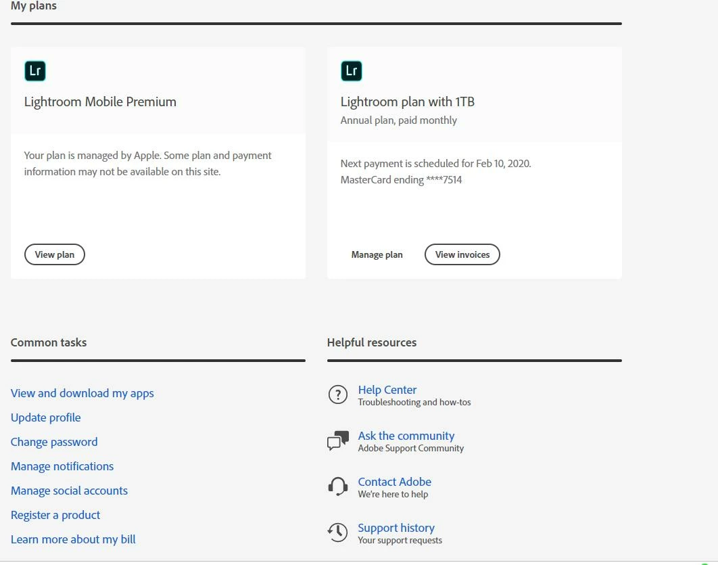Click 'MasterCard ending ****7514' text
Screen dimensions: 718x565
[401, 179]
